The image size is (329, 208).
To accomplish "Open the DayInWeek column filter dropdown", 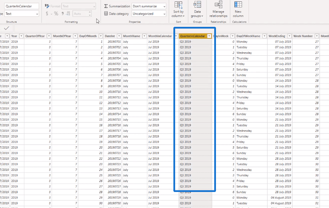I will click(x=232, y=36).
